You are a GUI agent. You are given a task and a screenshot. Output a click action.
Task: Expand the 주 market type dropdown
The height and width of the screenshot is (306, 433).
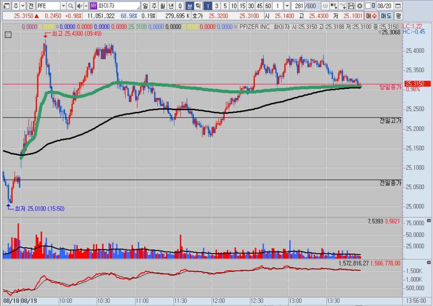click(x=23, y=6)
